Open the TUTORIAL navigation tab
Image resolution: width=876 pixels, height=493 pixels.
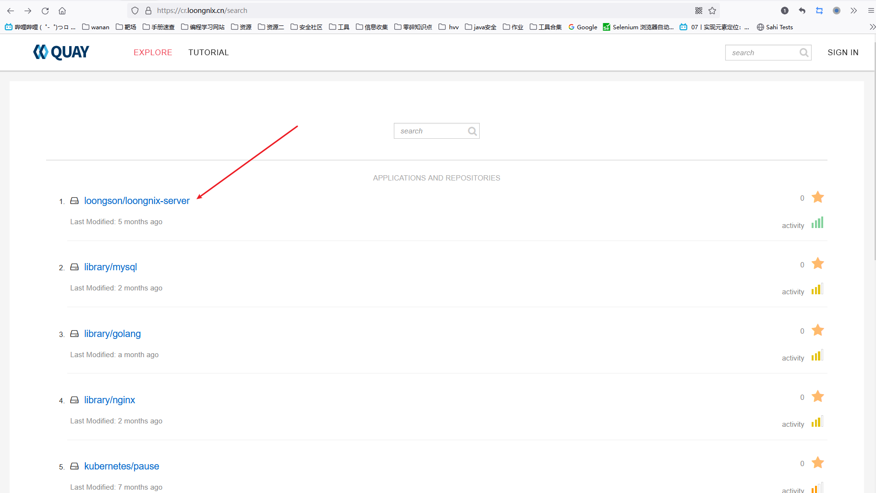click(208, 52)
